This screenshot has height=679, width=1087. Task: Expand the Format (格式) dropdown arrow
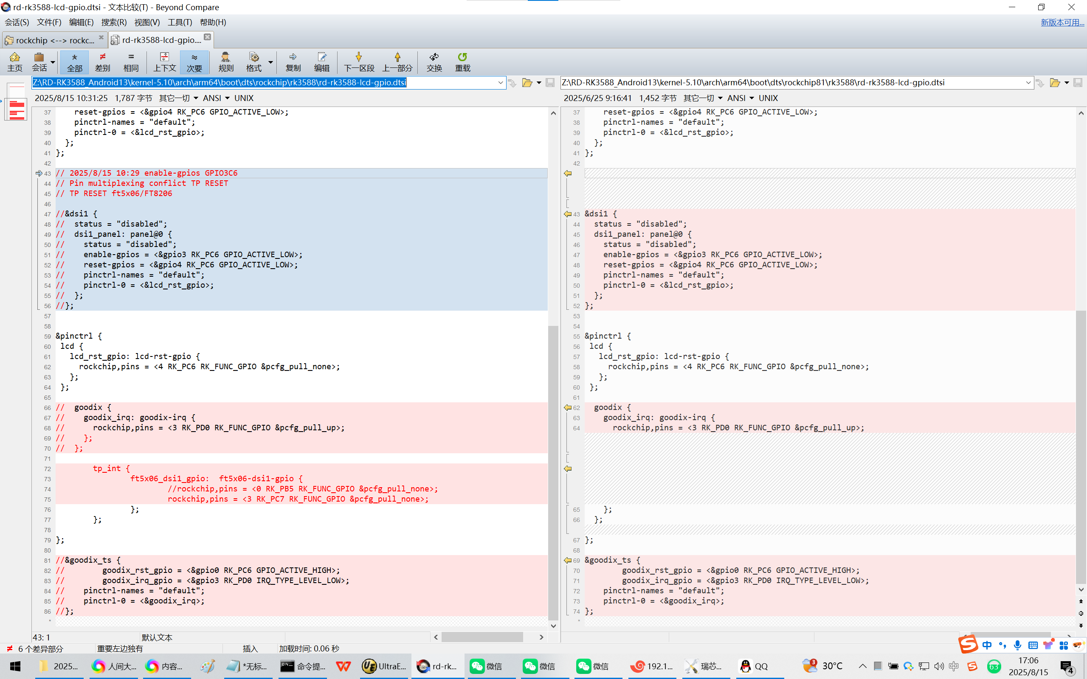click(x=270, y=62)
